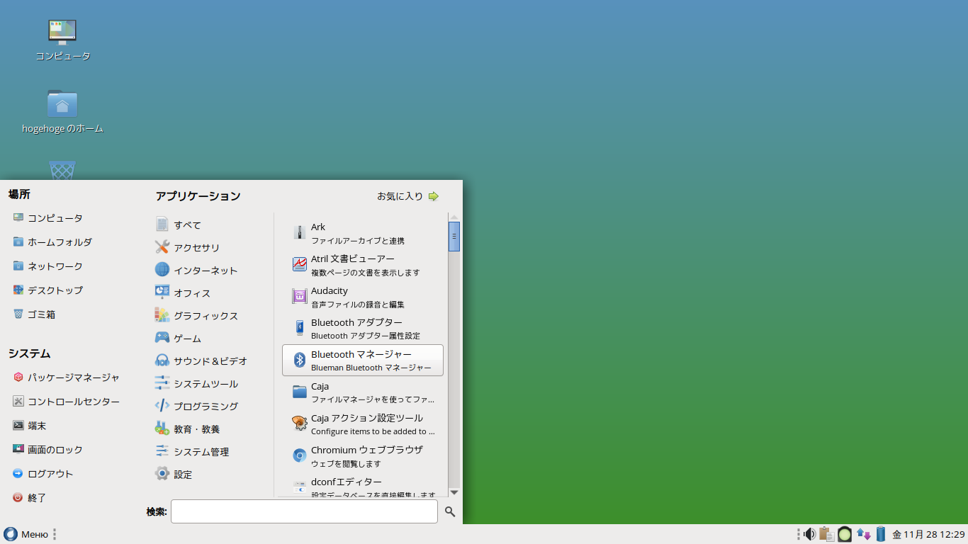
Task: Open コンピュータ in the 場所 list
Action: pos(47,218)
